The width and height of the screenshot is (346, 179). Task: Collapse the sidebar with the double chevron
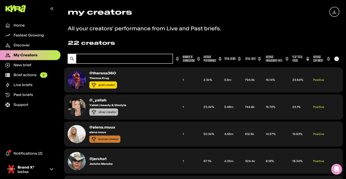[52, 9]
